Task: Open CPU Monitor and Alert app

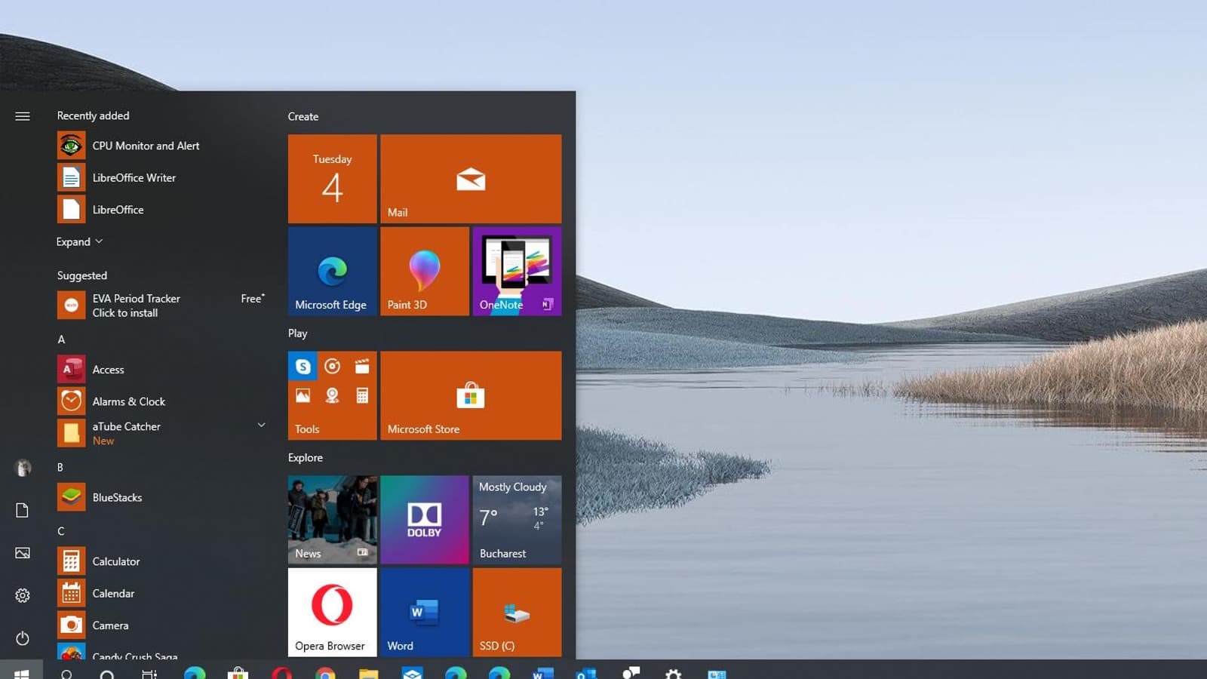Action: pos(162,146)
